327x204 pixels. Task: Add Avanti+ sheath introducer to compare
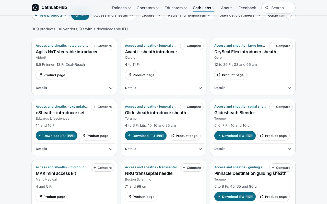click(x=192, y=46)
